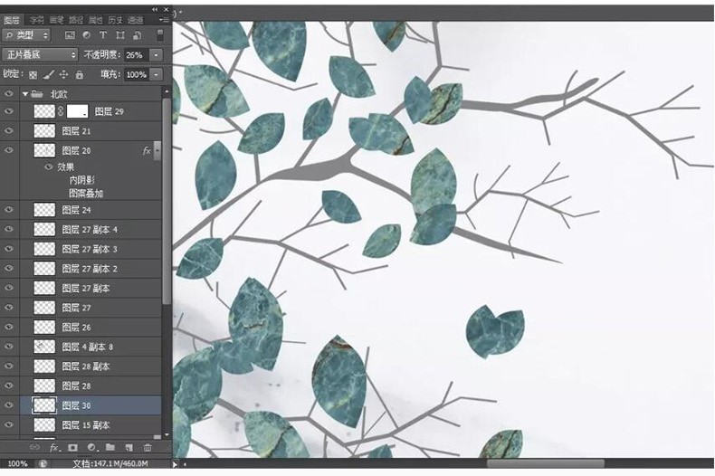Hide the 图层 21 layer

[x=9, y=131]
